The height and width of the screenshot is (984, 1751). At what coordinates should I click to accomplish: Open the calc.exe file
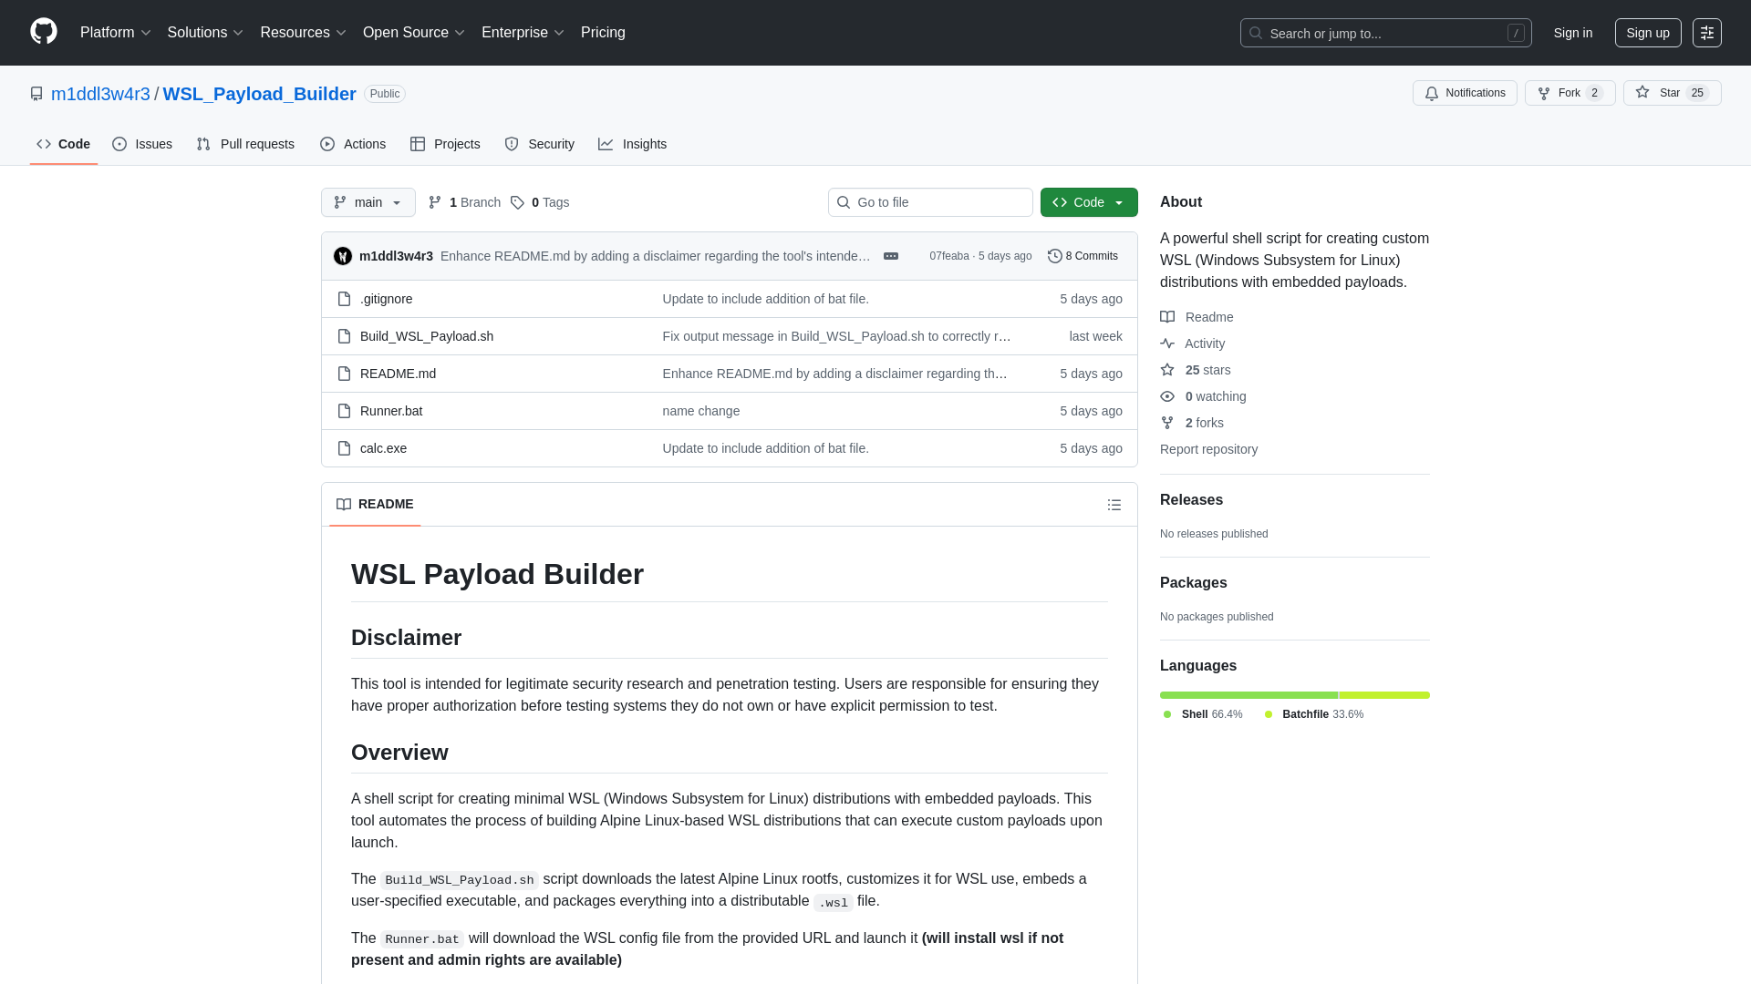383,448
